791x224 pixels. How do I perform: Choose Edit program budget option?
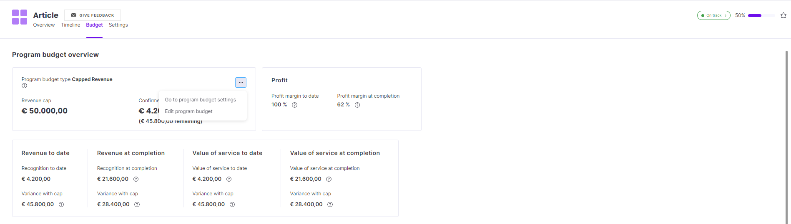(x=188, y=111)
